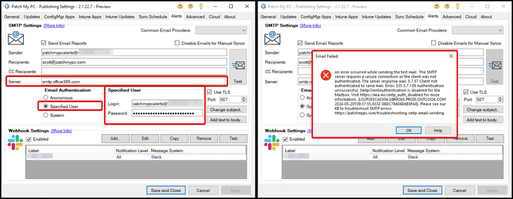Click Help in the Email Failed dialog
513x199 pixels.
(x=438, y=130)
